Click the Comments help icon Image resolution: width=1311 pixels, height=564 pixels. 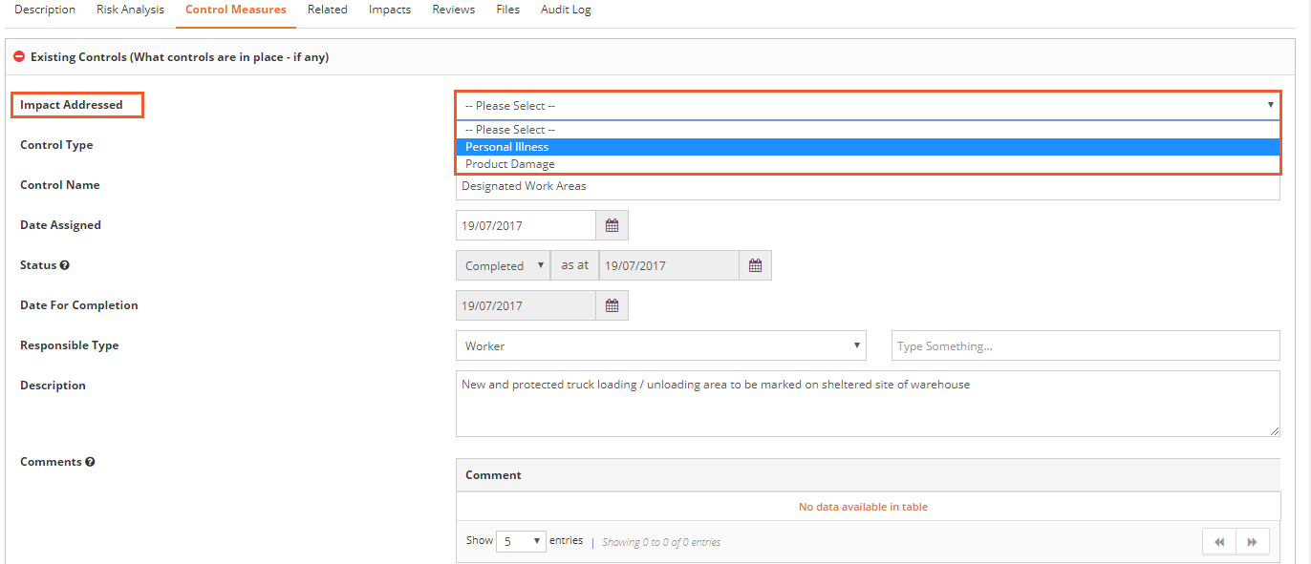click(89, 462)
